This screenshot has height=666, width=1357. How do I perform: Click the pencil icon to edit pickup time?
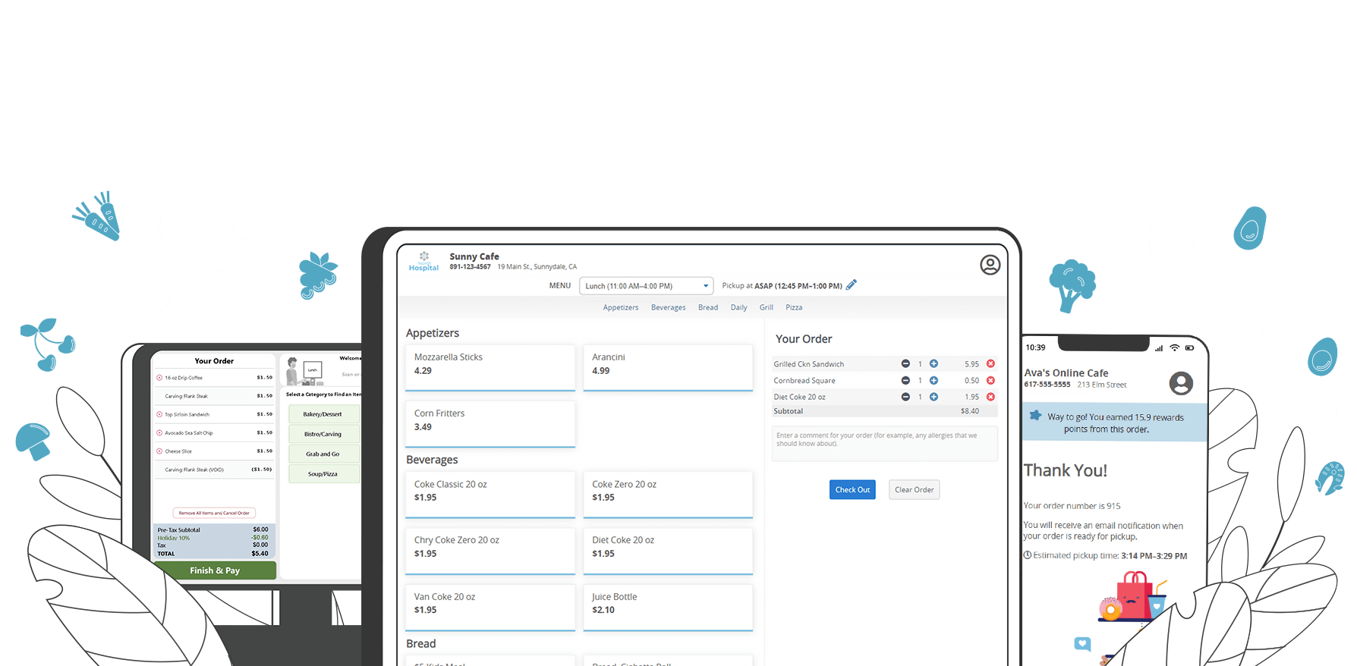coord(852,285)
